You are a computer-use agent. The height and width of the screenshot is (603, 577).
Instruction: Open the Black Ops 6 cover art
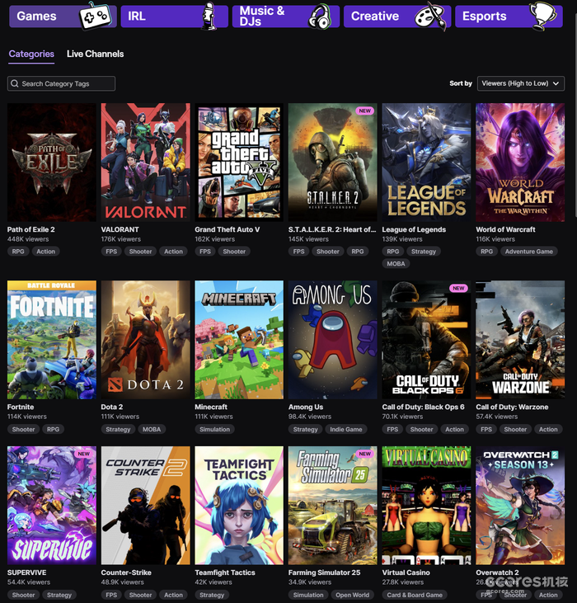[426, 340]
